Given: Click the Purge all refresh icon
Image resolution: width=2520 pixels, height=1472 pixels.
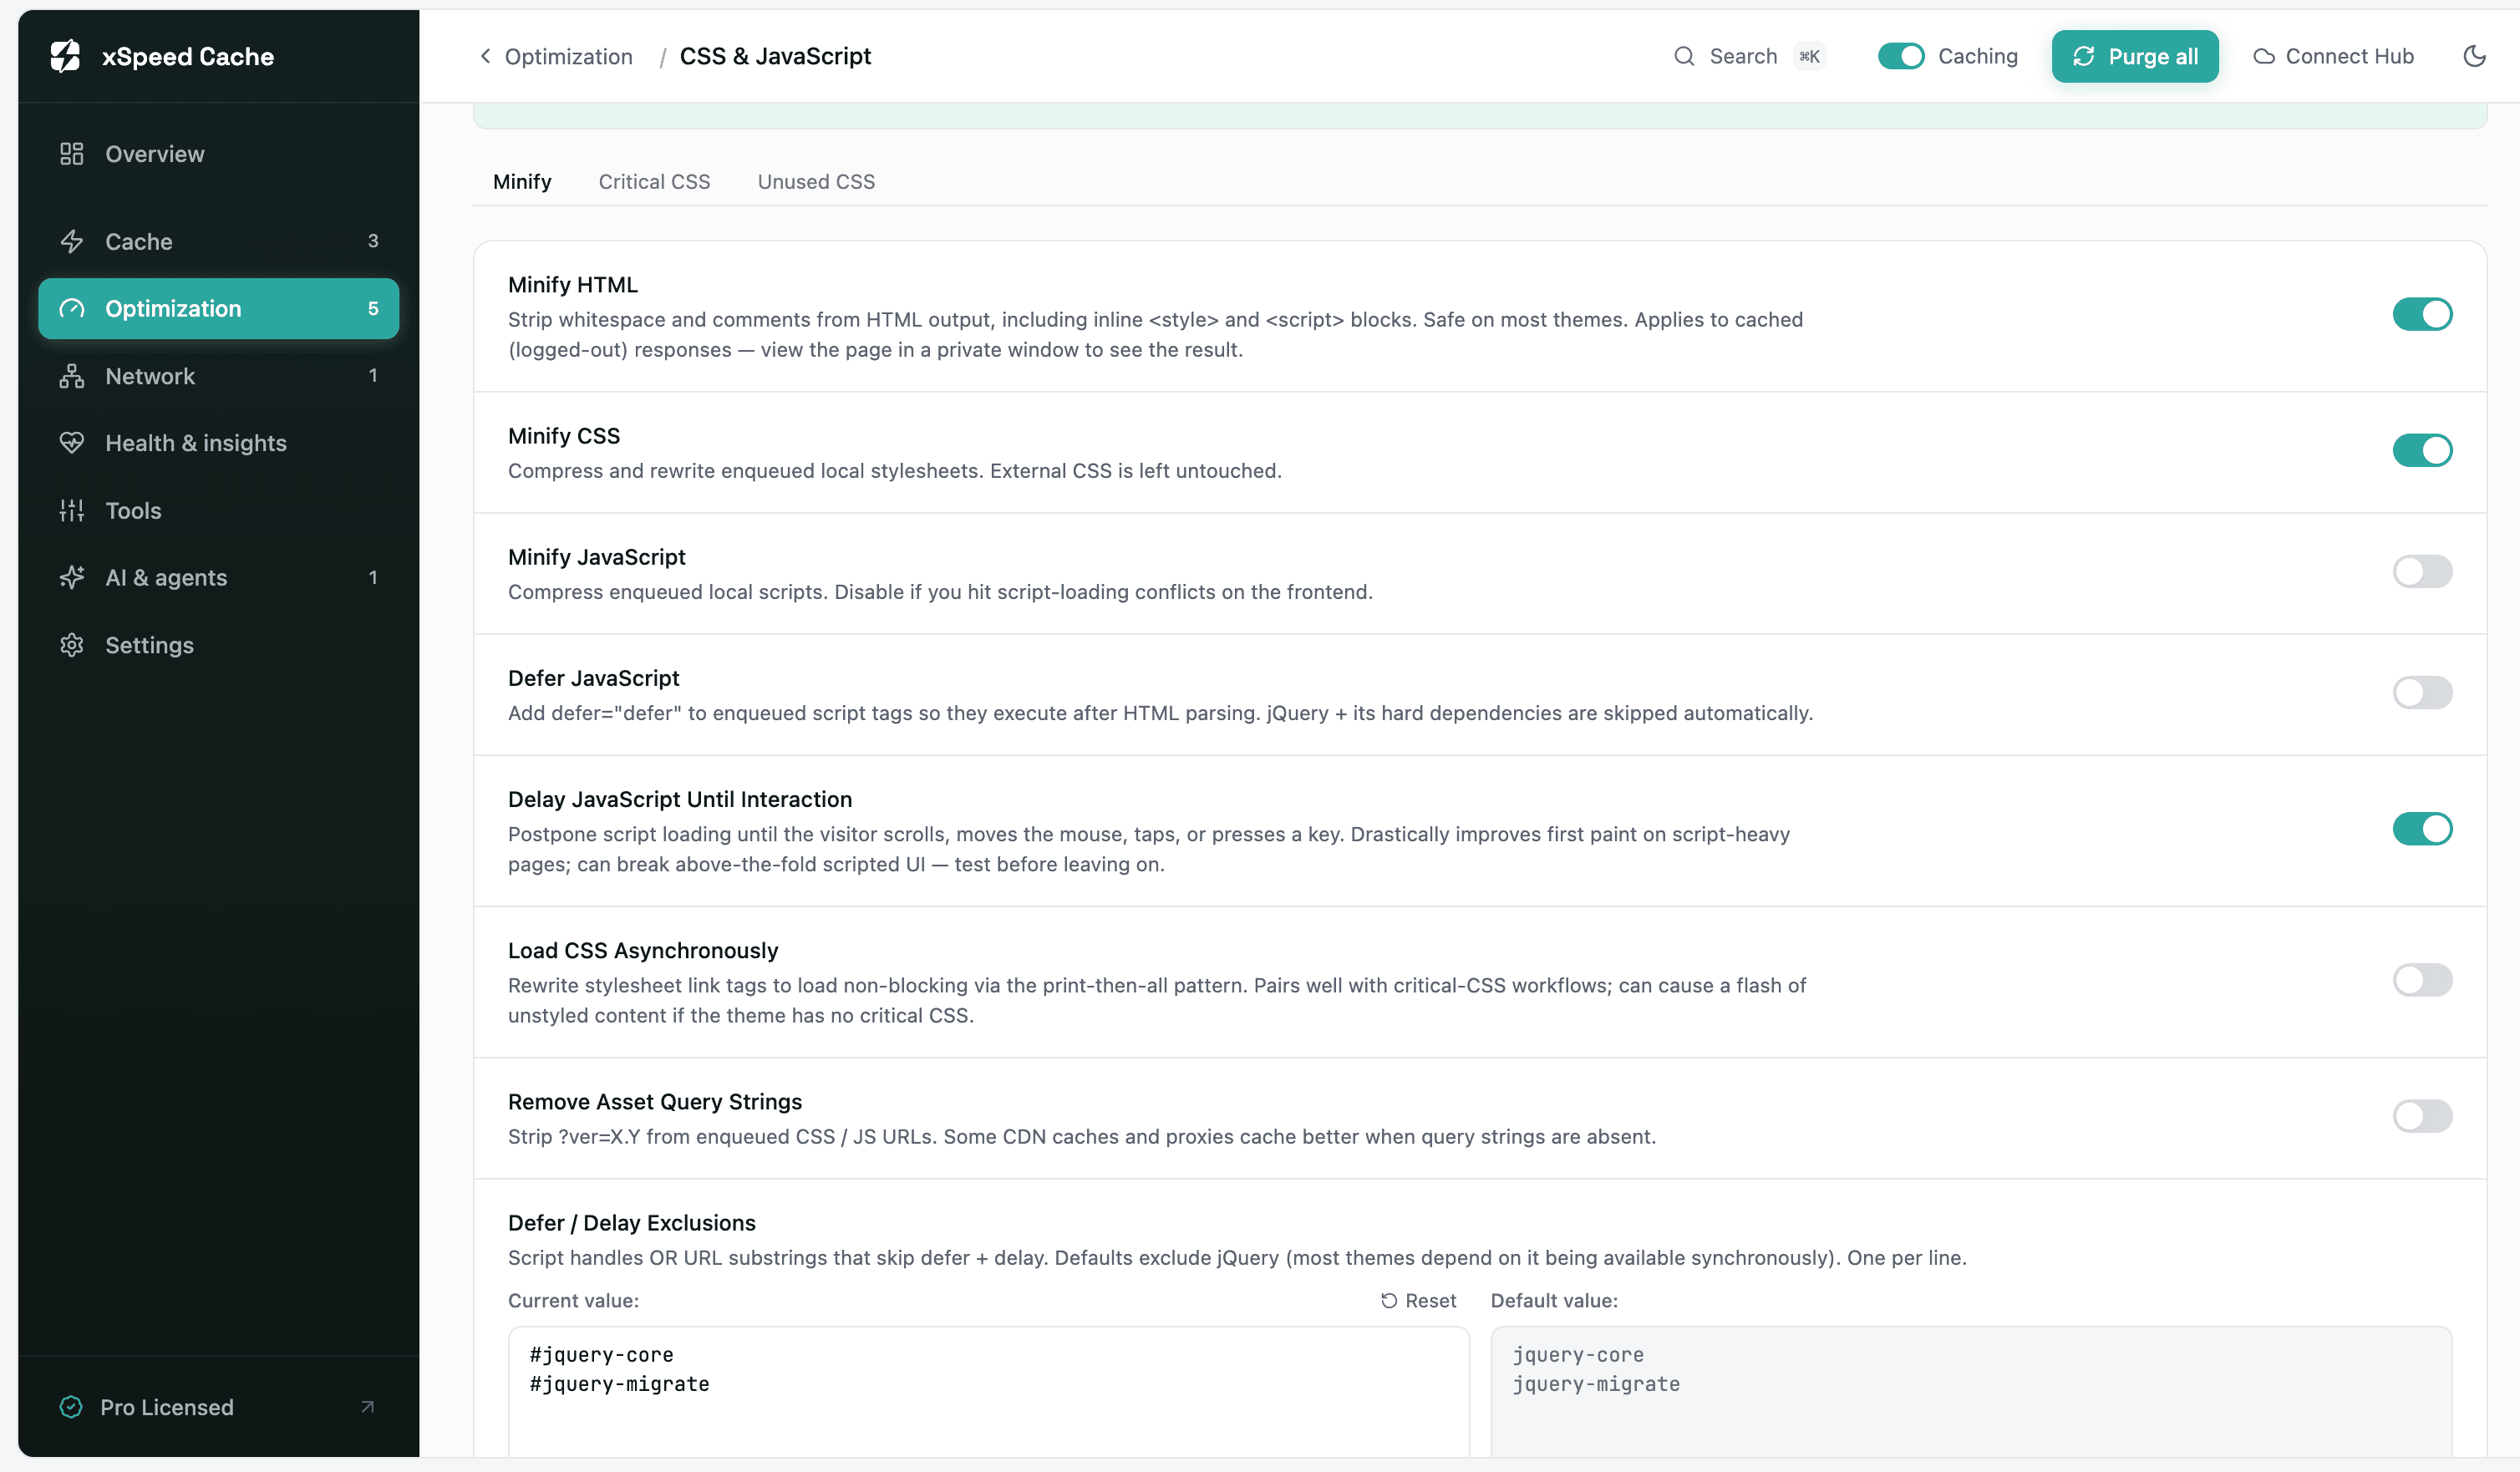Looking at the screenshot, I should 2084,56.
